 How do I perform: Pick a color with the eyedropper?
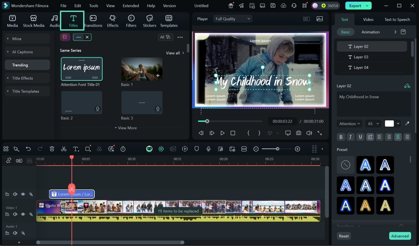coord(407,124)
